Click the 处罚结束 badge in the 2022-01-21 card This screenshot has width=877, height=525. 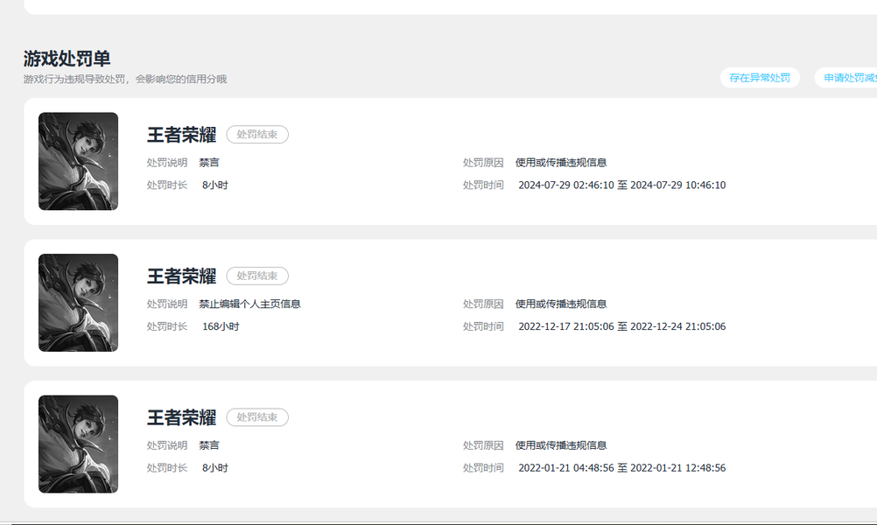point(257,417)
